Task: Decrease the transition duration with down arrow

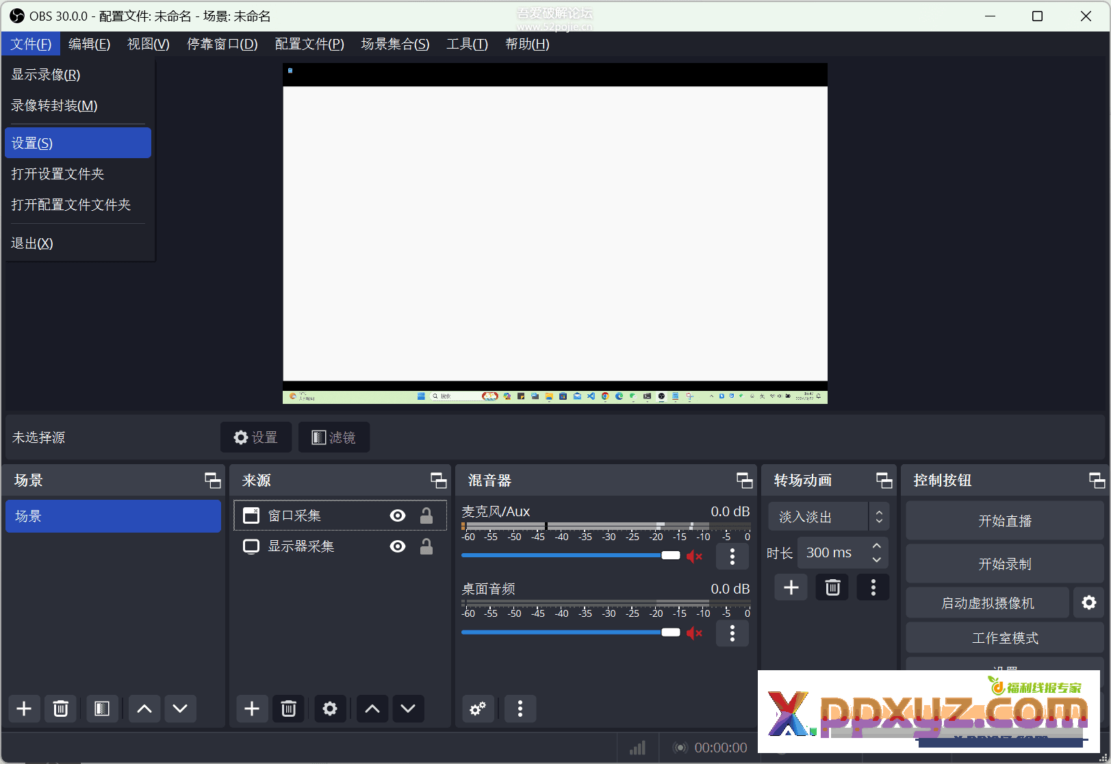Action: tap(877, 559)
